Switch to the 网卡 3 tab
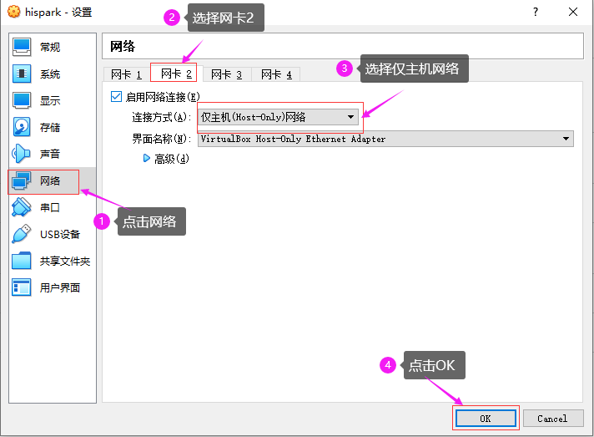This screenshot has width=594, height=437. [226, 74]
